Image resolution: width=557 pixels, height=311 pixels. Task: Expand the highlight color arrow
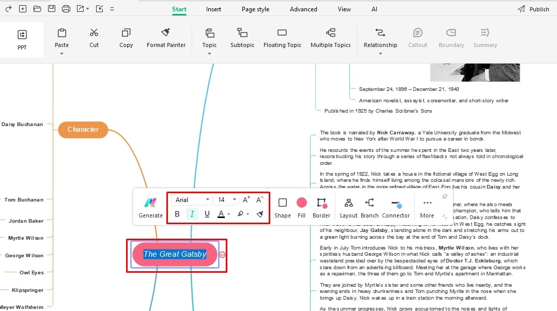coord(248,214)
